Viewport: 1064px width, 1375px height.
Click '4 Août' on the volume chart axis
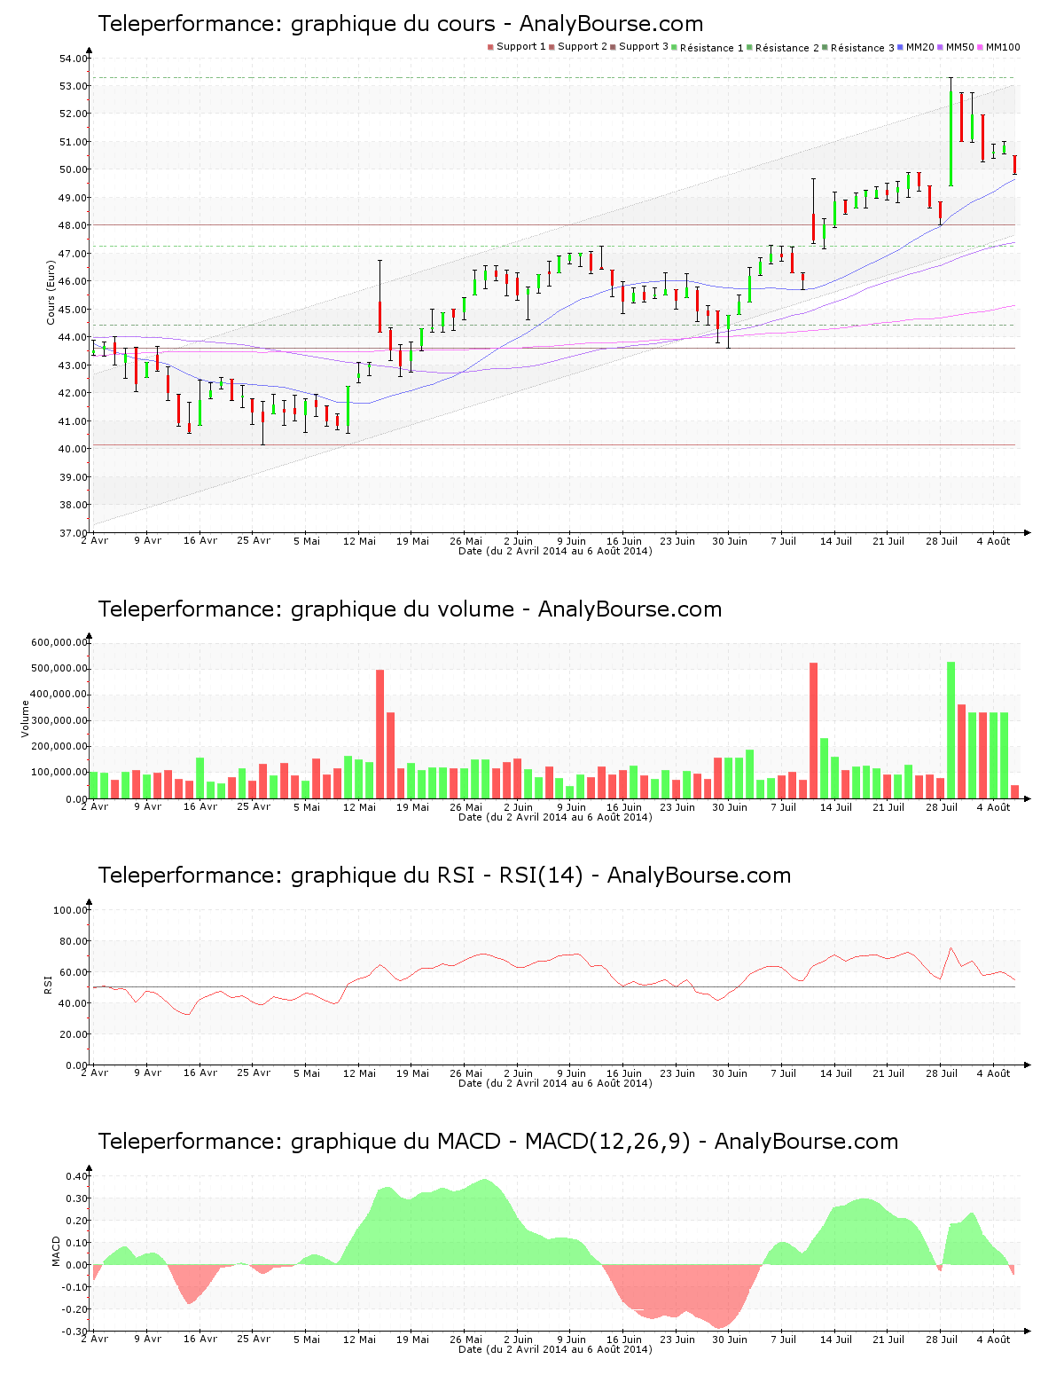coord(992,807)
